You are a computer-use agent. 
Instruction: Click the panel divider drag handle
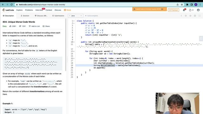tap(67, 60)
